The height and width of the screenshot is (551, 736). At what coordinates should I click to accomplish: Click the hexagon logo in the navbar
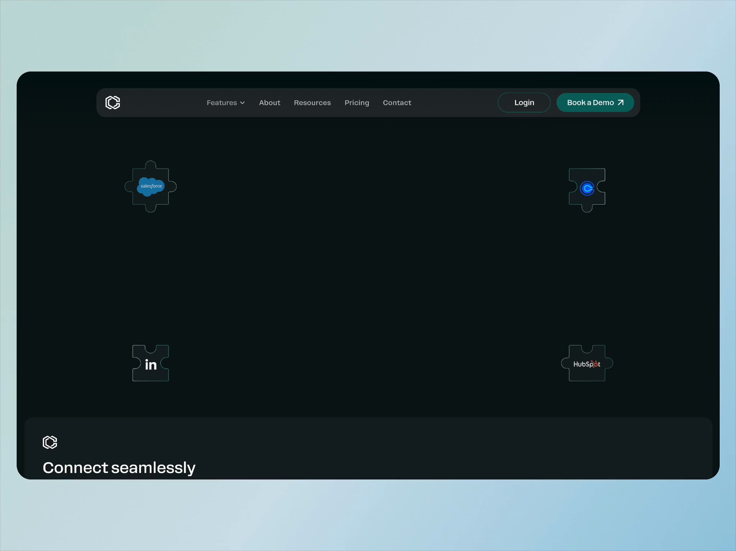pyautogui.click(x=112, y=103)
